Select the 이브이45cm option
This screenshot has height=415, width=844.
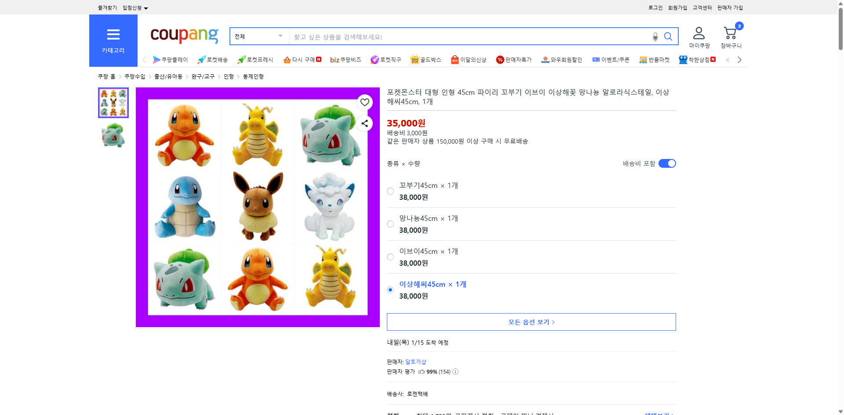pos(390,257)
